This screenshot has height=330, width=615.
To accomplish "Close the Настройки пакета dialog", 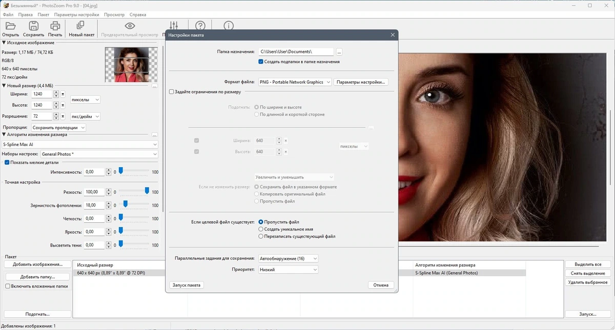I will (x=393, y=35).
